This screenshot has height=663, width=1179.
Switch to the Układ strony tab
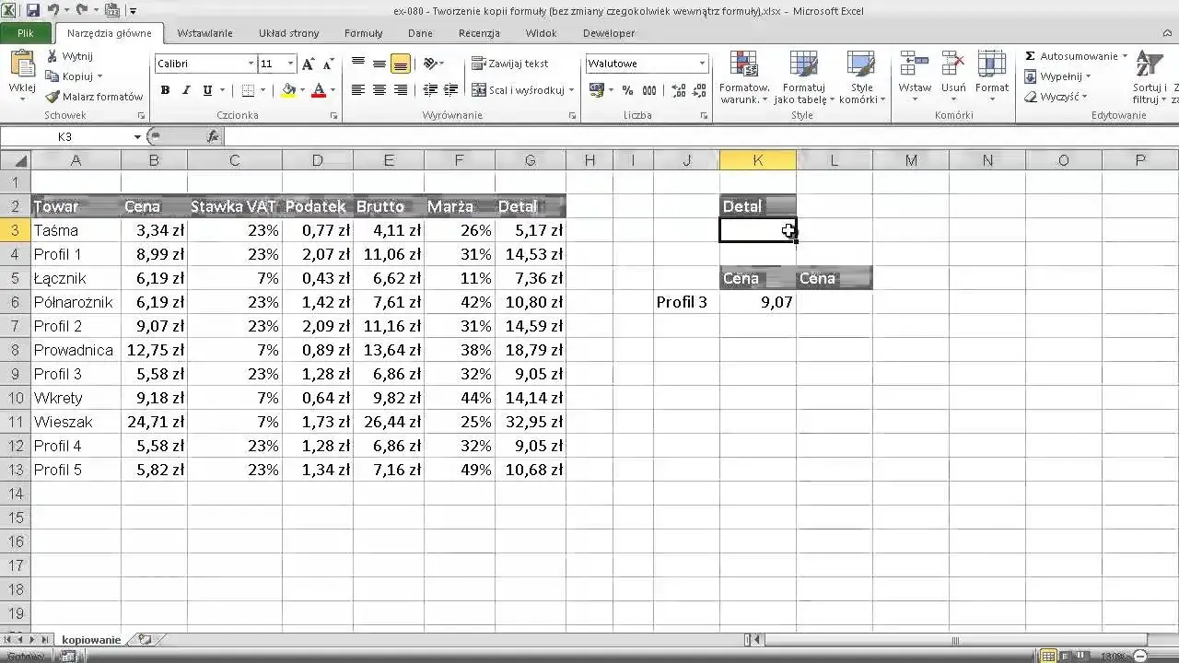point(288,33)
